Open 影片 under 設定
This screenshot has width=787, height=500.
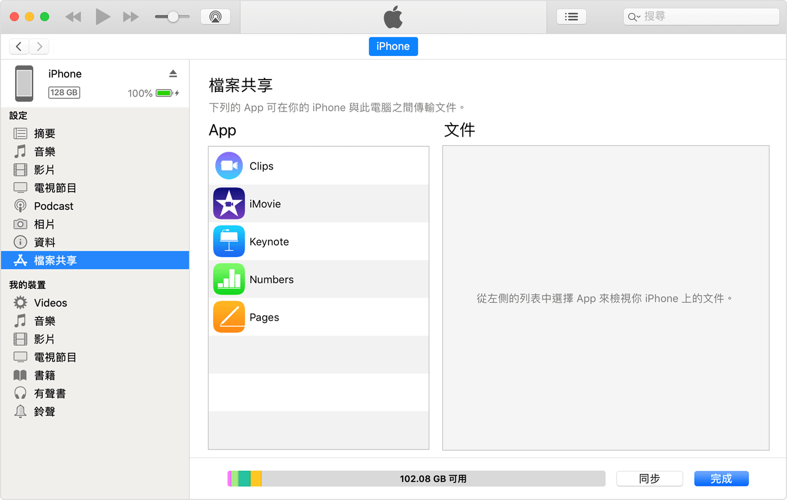click(95, 170)
